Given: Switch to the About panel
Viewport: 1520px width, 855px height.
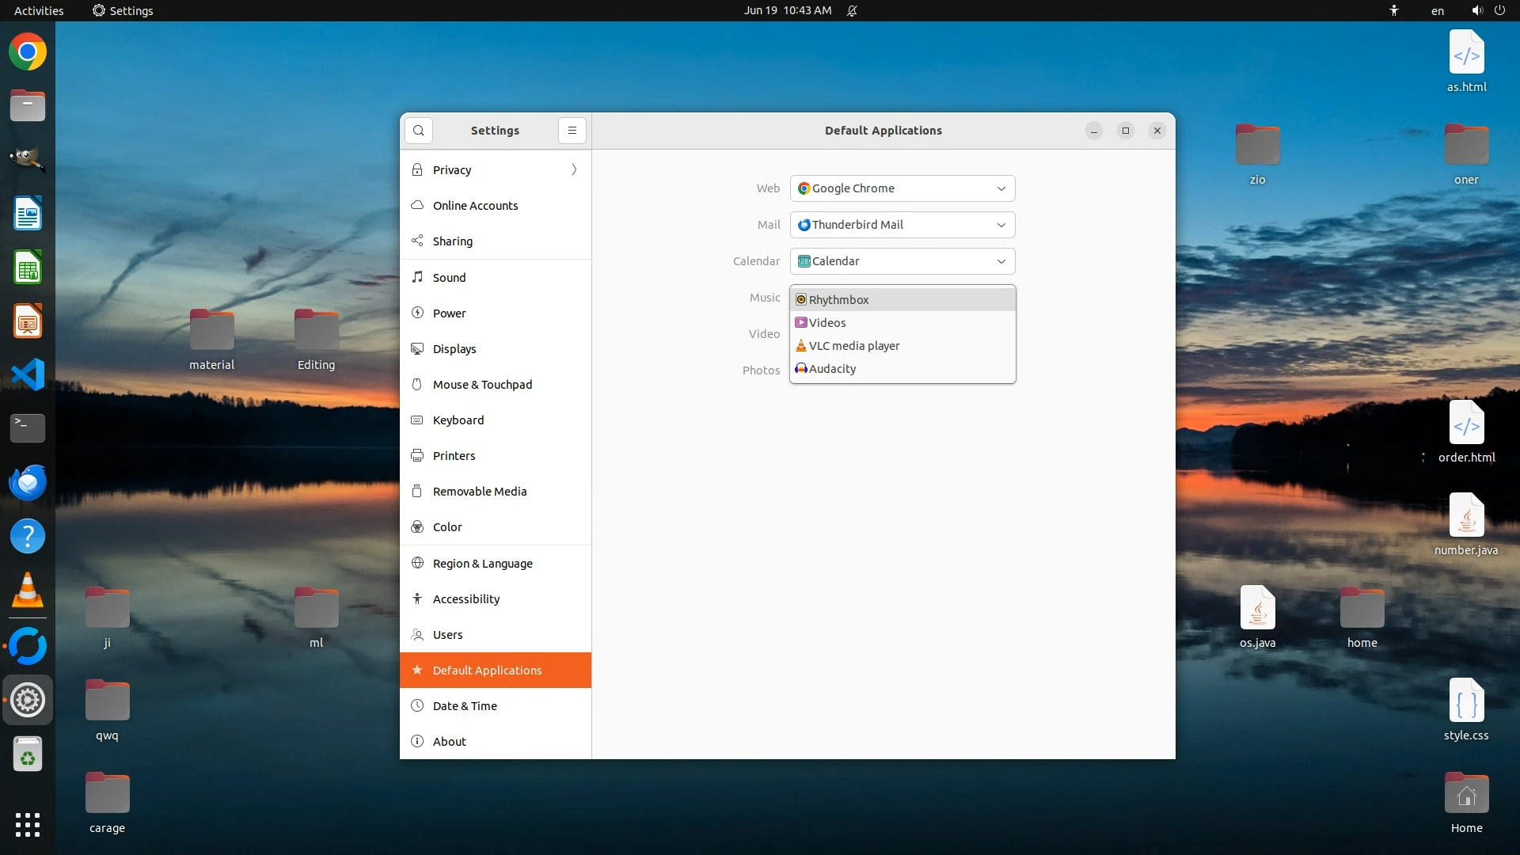Looking at the screenshot, I should (449, 742).
